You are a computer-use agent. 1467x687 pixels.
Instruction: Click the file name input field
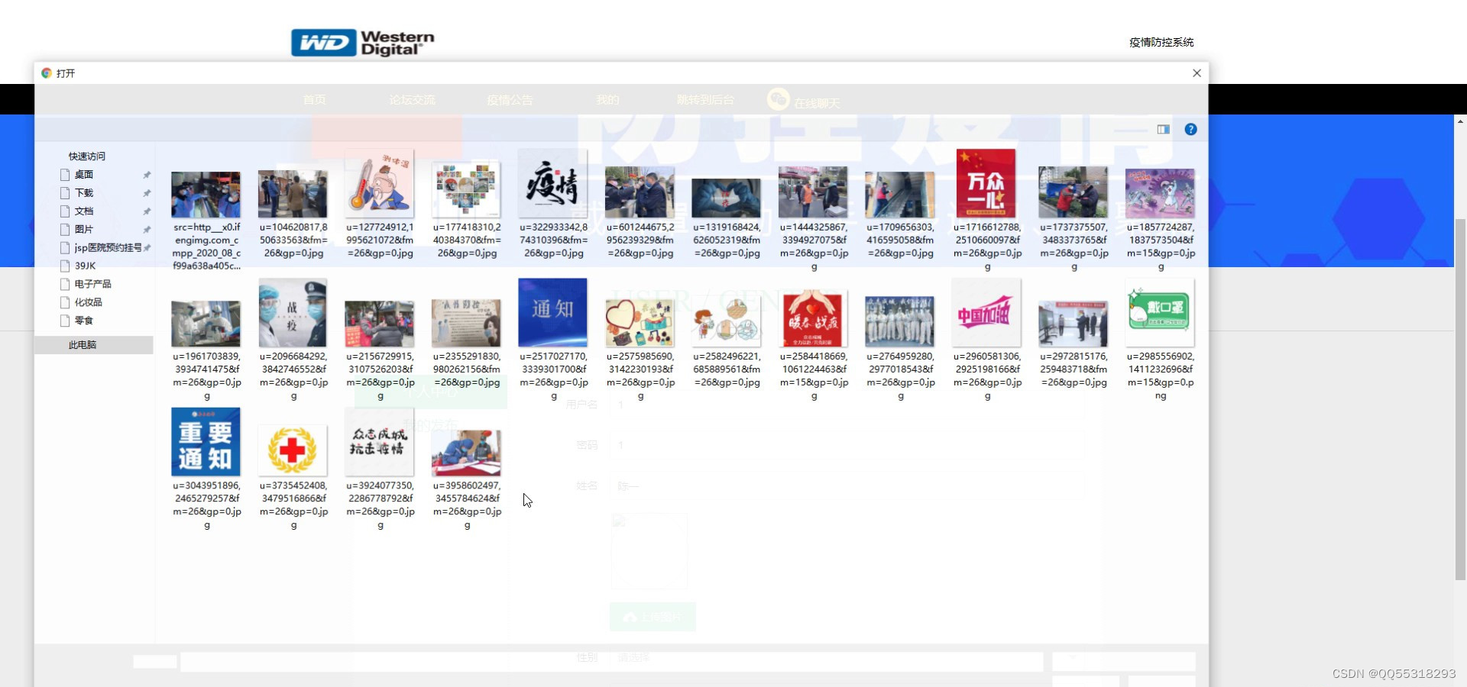pos(611,662)
